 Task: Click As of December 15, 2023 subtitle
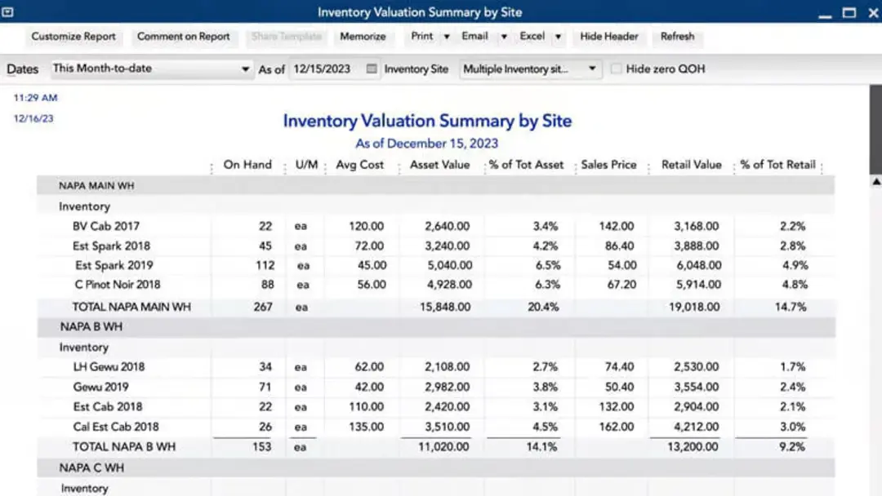point(427,144)
